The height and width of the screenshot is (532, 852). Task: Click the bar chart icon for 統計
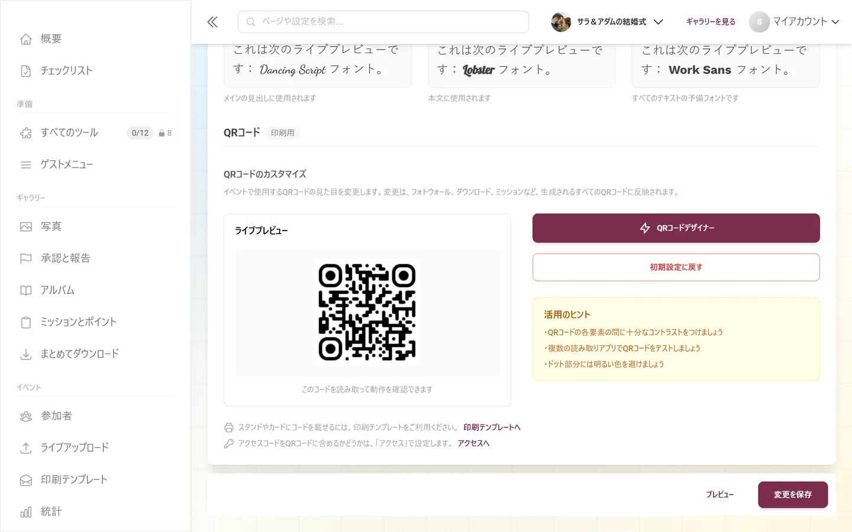tap(26, 512)
